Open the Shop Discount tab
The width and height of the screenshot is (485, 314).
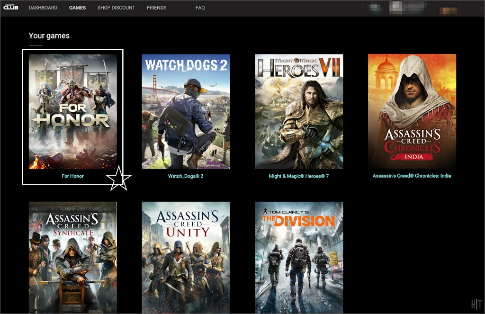(117, 8)
